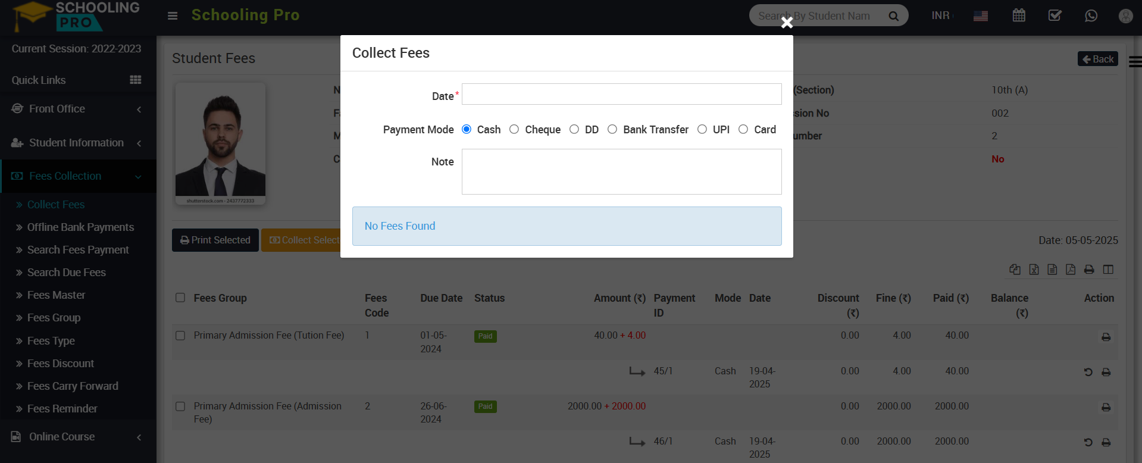Check the Admission Fee row checkbox
Image resolution: width=1142 pixels, height=463 pixels.
180,406
